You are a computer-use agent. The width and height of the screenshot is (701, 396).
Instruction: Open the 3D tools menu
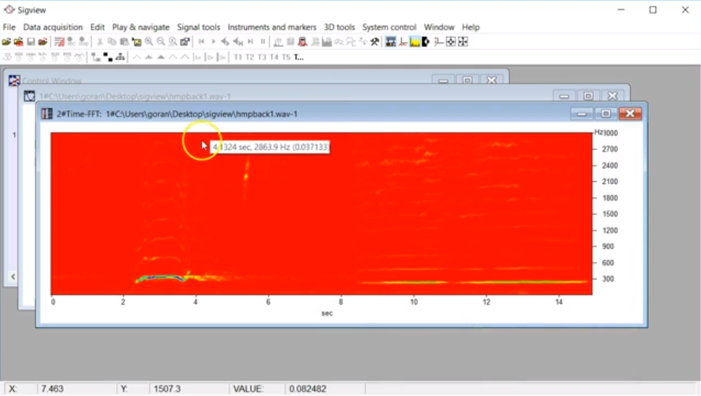(339, 28)
